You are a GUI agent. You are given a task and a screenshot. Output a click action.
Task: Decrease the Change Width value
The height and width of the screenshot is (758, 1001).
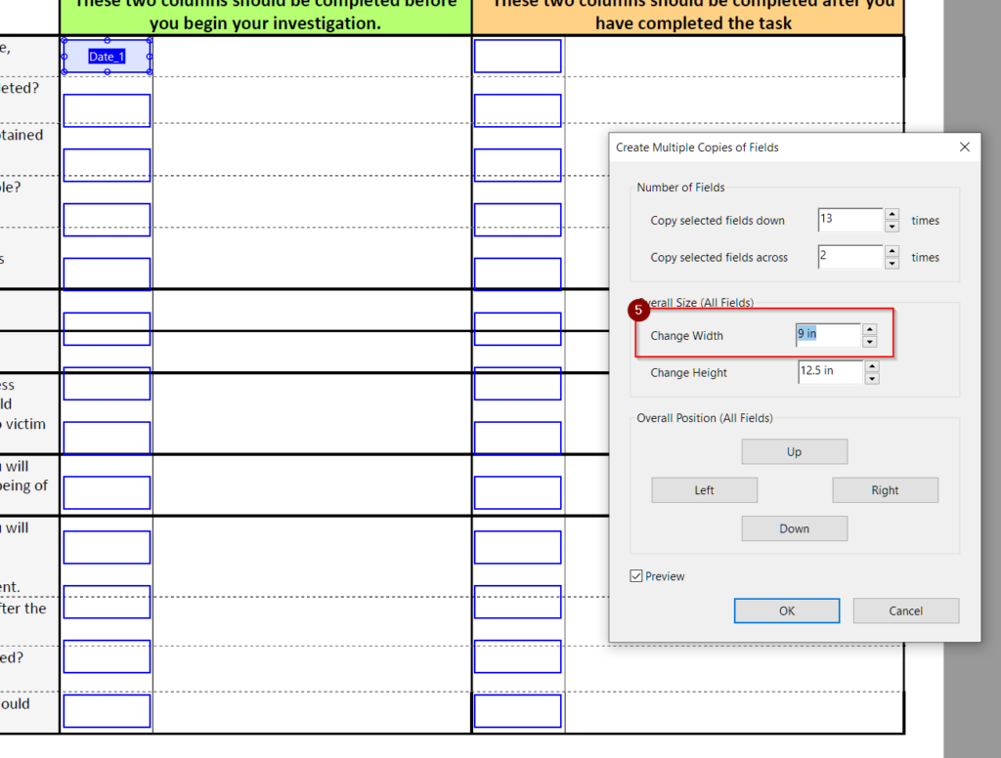point(870,342)
